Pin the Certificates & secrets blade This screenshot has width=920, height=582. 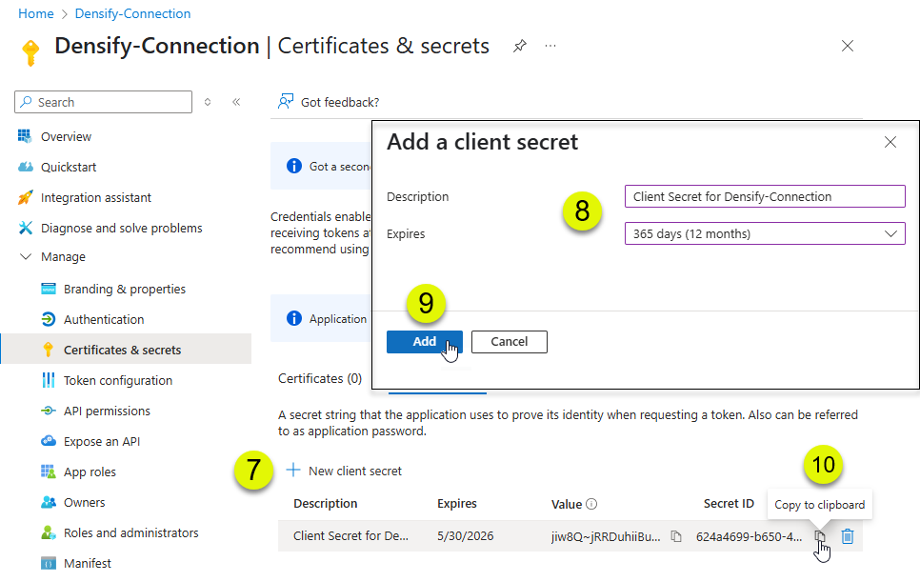coord(519,46)
